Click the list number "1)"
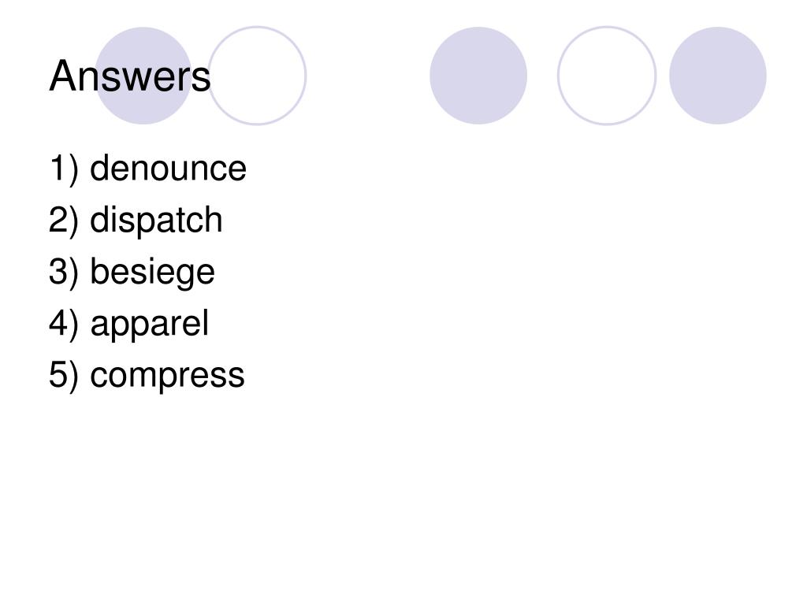Screen dimensions: 807x605 pyautogui.click(x=65, y=169)
